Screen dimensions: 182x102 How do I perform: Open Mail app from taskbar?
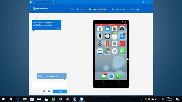(39, 99)
